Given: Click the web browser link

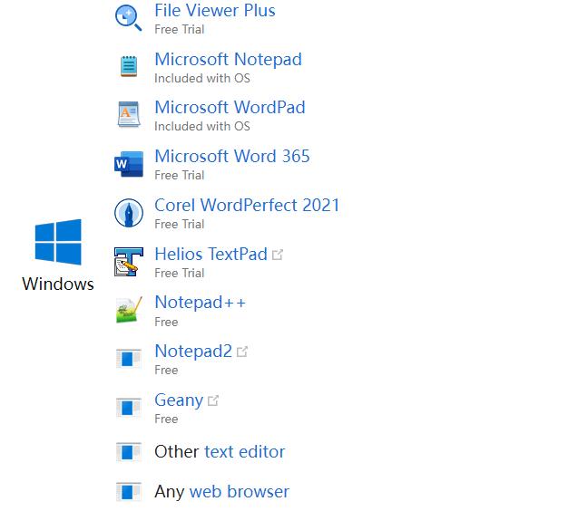Looking at the screenshot, I should pos(239,491).
